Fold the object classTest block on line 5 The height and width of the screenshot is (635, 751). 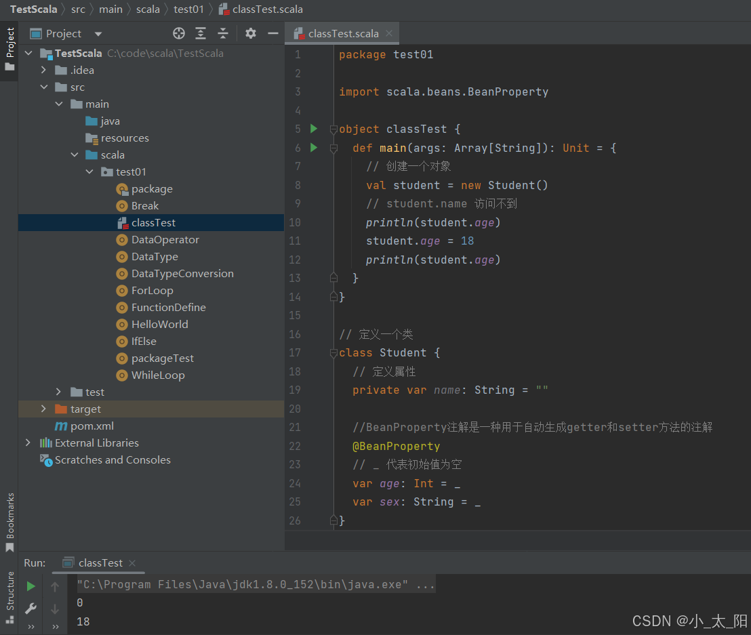[x=334, y=129]
